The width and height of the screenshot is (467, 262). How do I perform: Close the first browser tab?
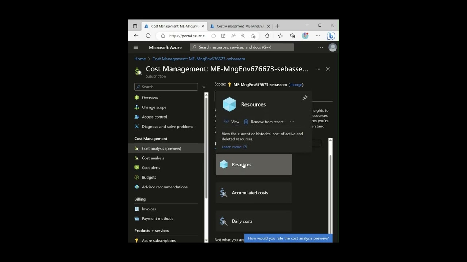pyautogui.click(x=203, y=26)
